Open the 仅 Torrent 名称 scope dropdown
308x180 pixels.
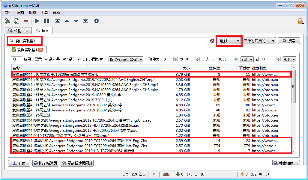tap(126, 59)
